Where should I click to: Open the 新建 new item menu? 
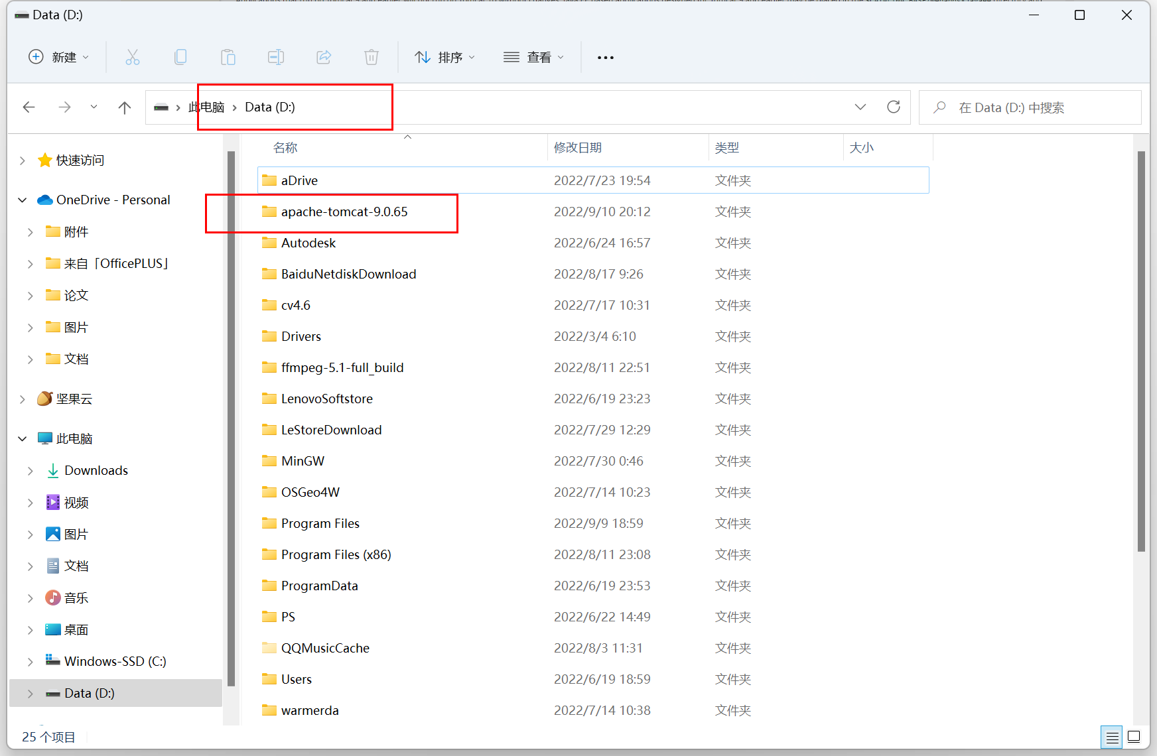click(x=58, y=57)
